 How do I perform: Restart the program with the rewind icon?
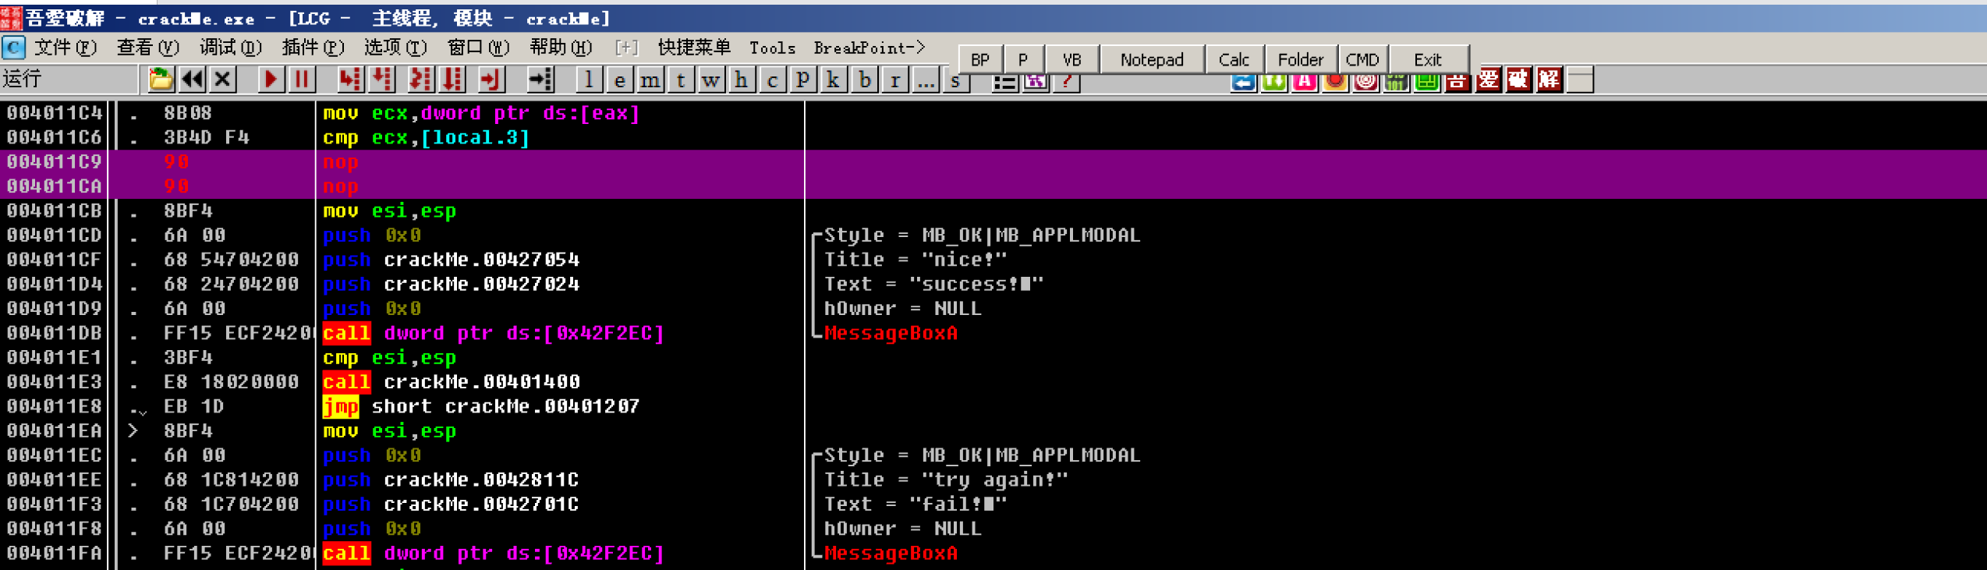click(x=193, y=79)
